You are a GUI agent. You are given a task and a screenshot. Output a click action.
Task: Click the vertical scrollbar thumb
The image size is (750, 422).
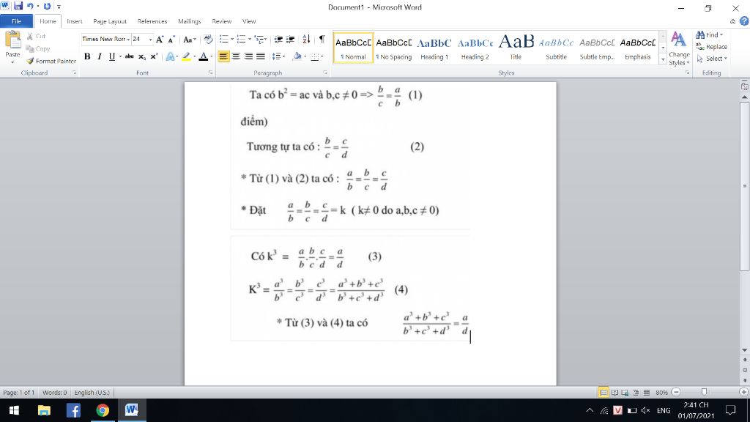pyautogui.click(x=744, y=185)
